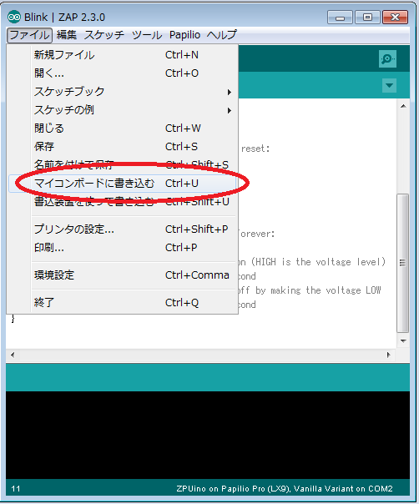Open the Serial Monitor magnifier icon
Screen dimensions: 419x504
point(387,58)
